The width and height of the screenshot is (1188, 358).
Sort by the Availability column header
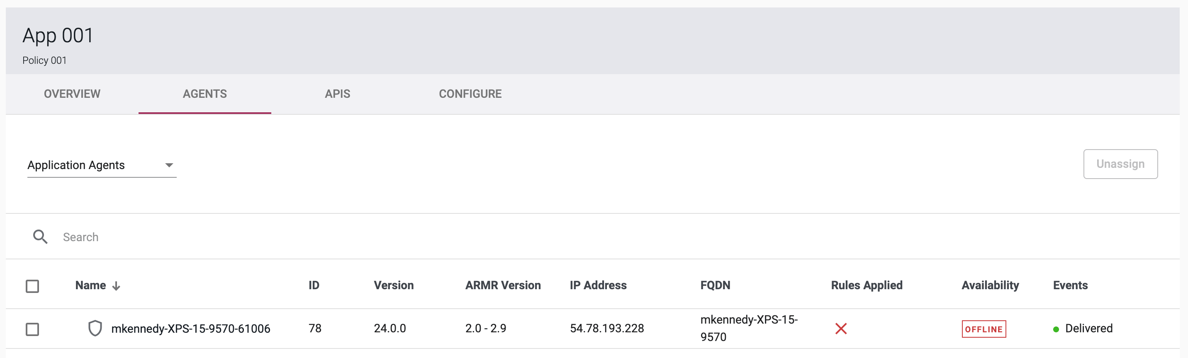point(990,285)
